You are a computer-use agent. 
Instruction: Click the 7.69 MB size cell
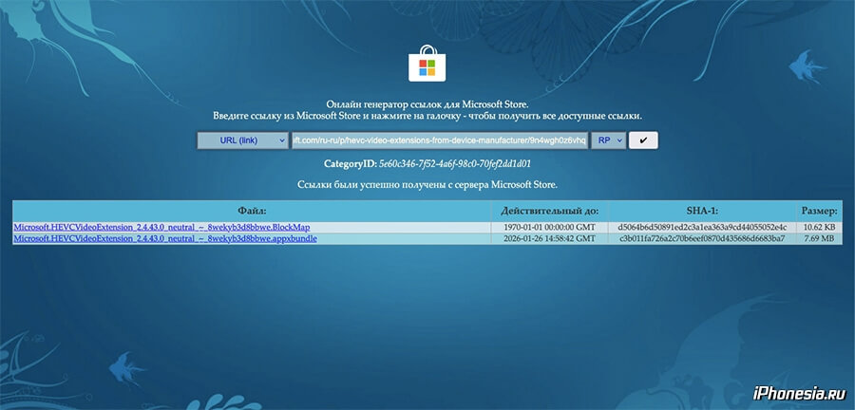tap(818, 239)
